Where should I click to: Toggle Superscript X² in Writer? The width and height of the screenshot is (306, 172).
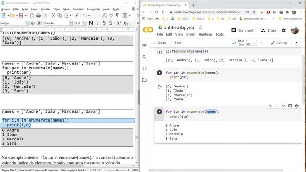[x=119, y=23]
